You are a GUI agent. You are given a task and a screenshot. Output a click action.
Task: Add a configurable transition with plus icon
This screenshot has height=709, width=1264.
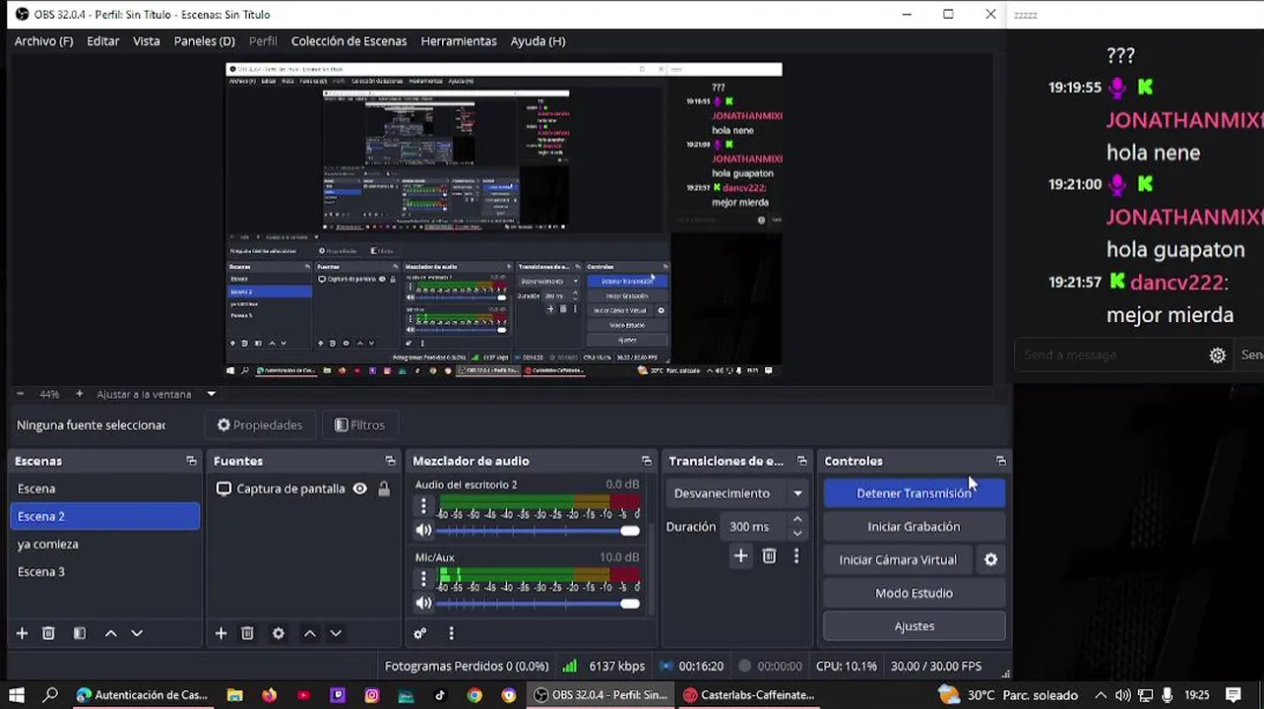[x=740, y=556]
